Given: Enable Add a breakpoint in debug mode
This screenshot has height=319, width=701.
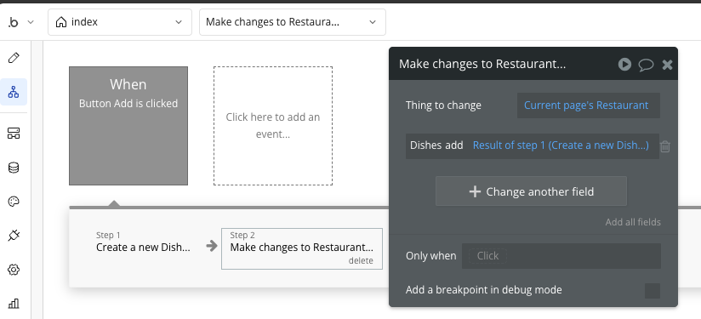Looking at the screenshot, I should pyautogui.click(x=653, y=290).
